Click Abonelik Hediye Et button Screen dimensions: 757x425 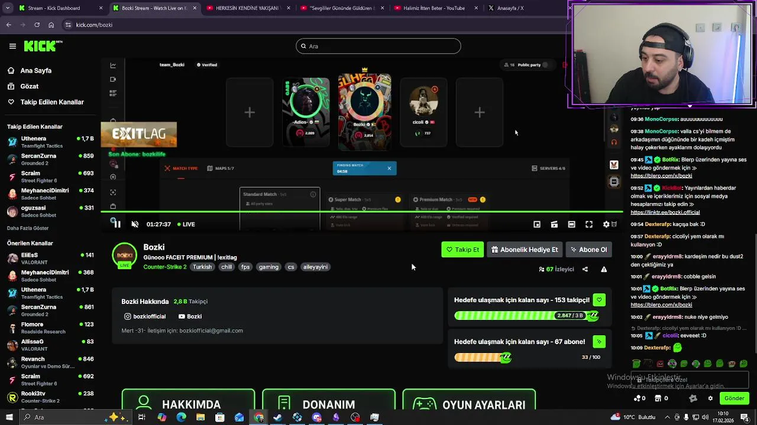525,250
